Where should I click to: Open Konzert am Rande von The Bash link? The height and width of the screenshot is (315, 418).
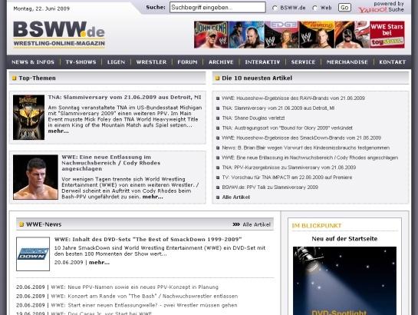coord(144,296)
